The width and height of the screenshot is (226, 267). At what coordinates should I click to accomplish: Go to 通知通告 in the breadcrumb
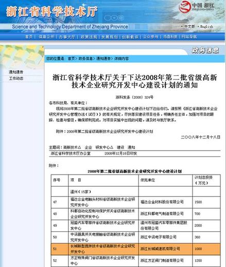pos(103,58)
